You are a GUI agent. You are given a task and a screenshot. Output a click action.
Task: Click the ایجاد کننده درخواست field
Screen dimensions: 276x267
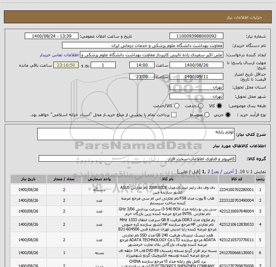coord(152,55)
